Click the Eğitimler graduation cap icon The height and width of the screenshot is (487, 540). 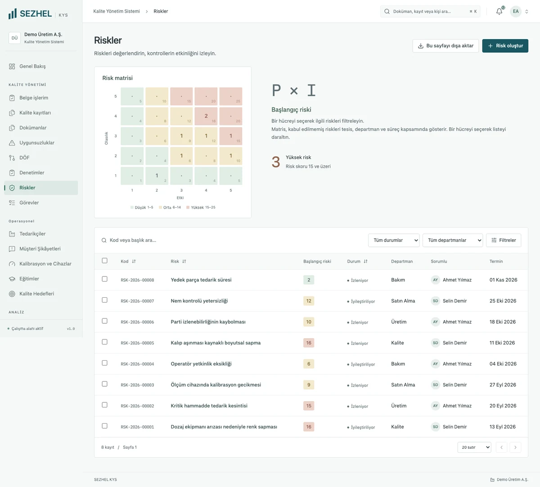pyautogui.click(x=12, y=279)
